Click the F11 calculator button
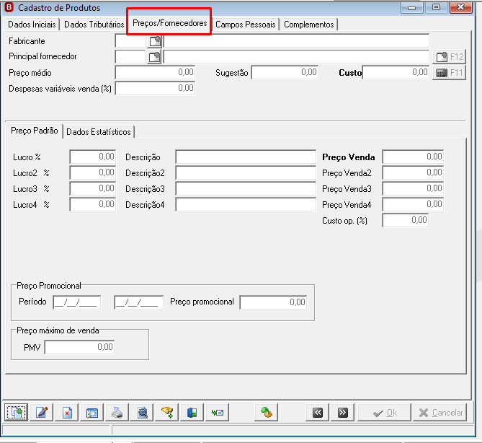Image resolution: width=482 pixels, height=443 pixels. click(x=449, y=73)
